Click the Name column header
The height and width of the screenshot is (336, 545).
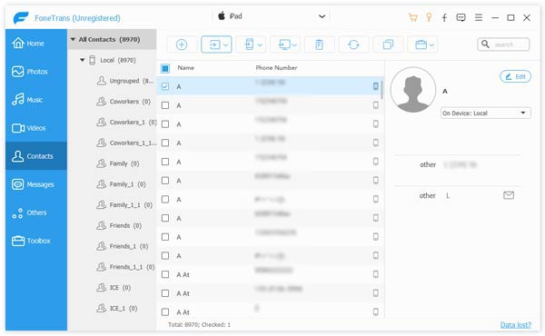[186, 68]
